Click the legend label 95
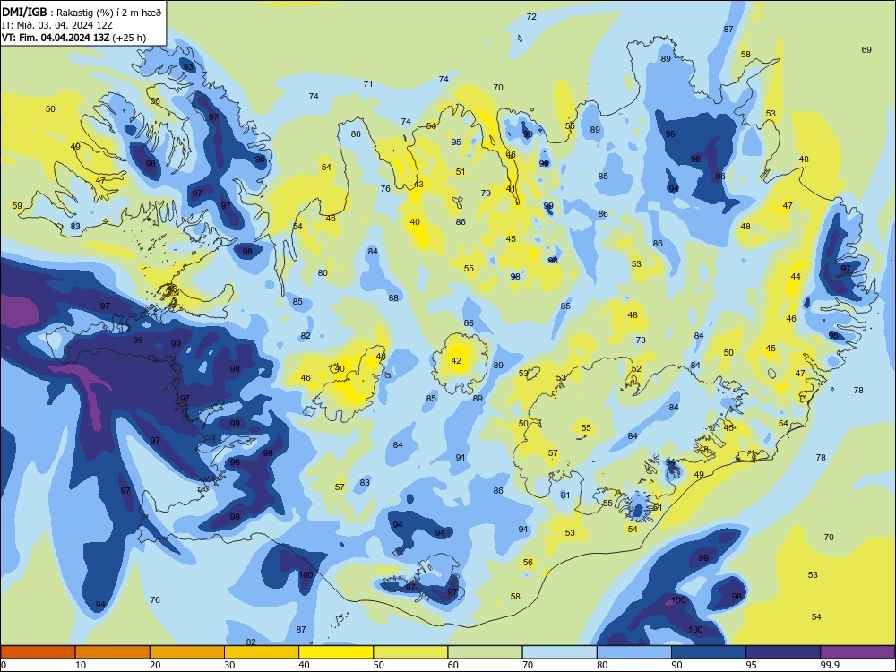The width and height of the screenshot is (896, 672). point(752,665)
